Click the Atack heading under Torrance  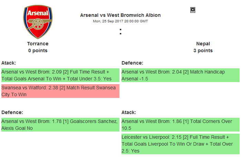click(9, 63)
